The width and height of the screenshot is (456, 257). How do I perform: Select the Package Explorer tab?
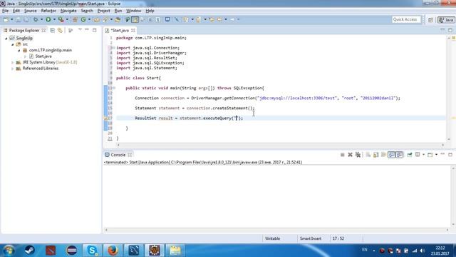tap(24, 30)
